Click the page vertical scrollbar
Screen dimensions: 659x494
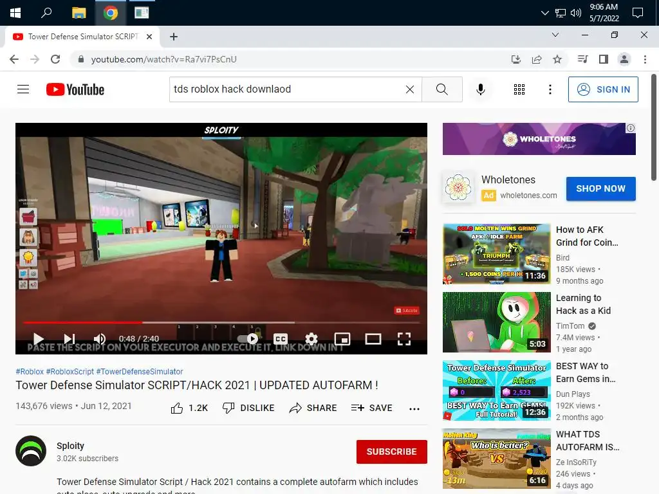(x=654, y=127)
